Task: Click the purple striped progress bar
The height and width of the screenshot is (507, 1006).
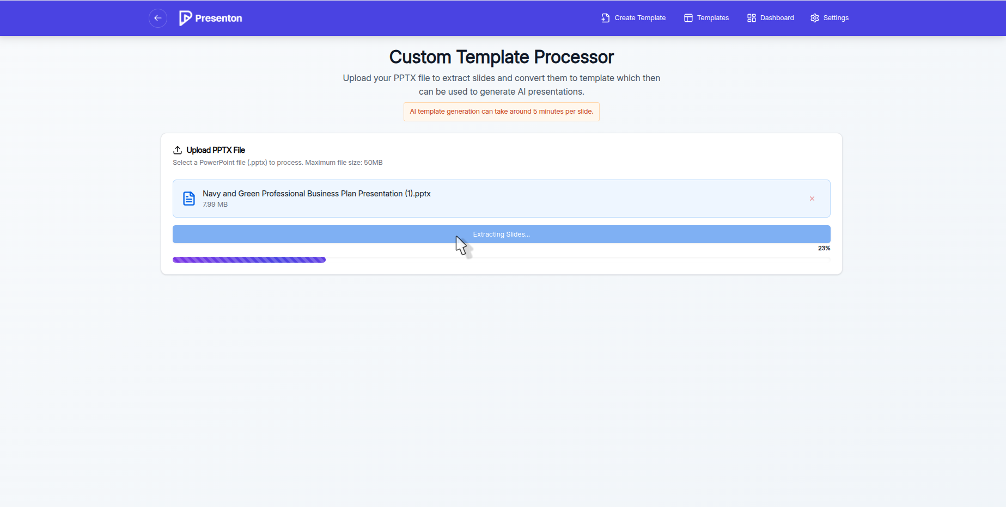Action: pyautogui.click(x=248, y=259)
